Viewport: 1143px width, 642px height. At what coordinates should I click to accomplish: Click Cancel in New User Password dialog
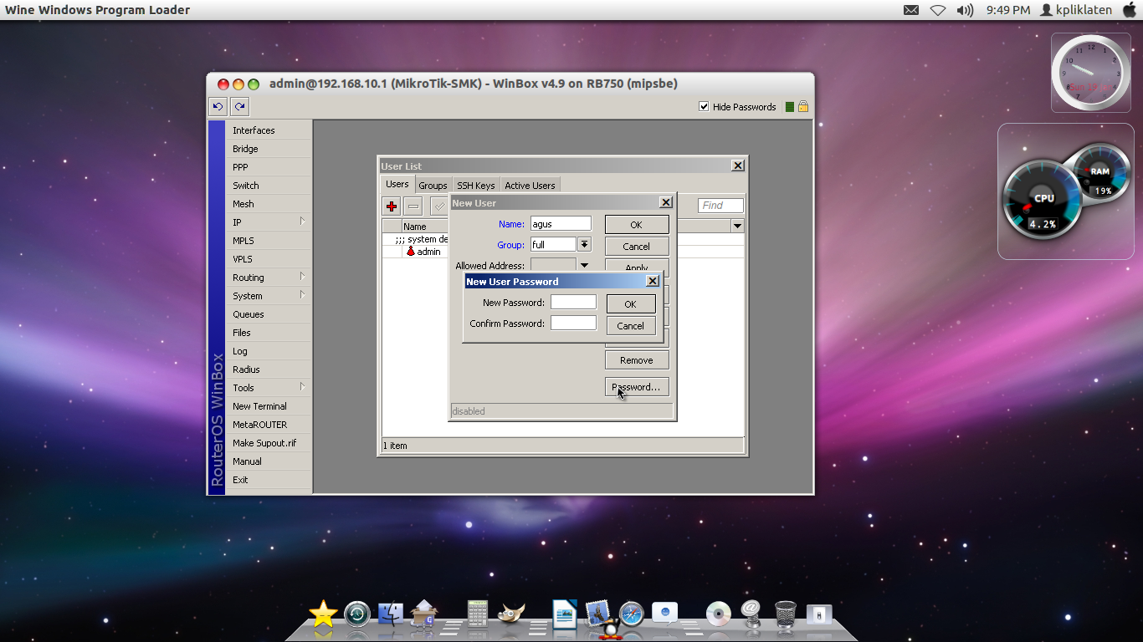point(630,326)
